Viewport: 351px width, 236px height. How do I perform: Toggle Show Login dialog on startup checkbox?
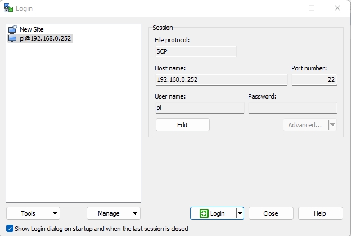point(10,229)
